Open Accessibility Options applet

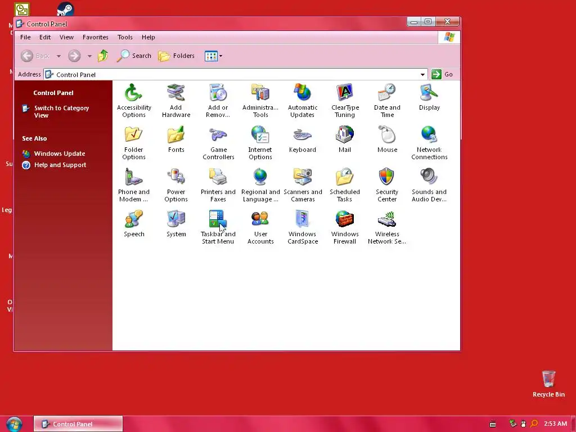[134, 100]
